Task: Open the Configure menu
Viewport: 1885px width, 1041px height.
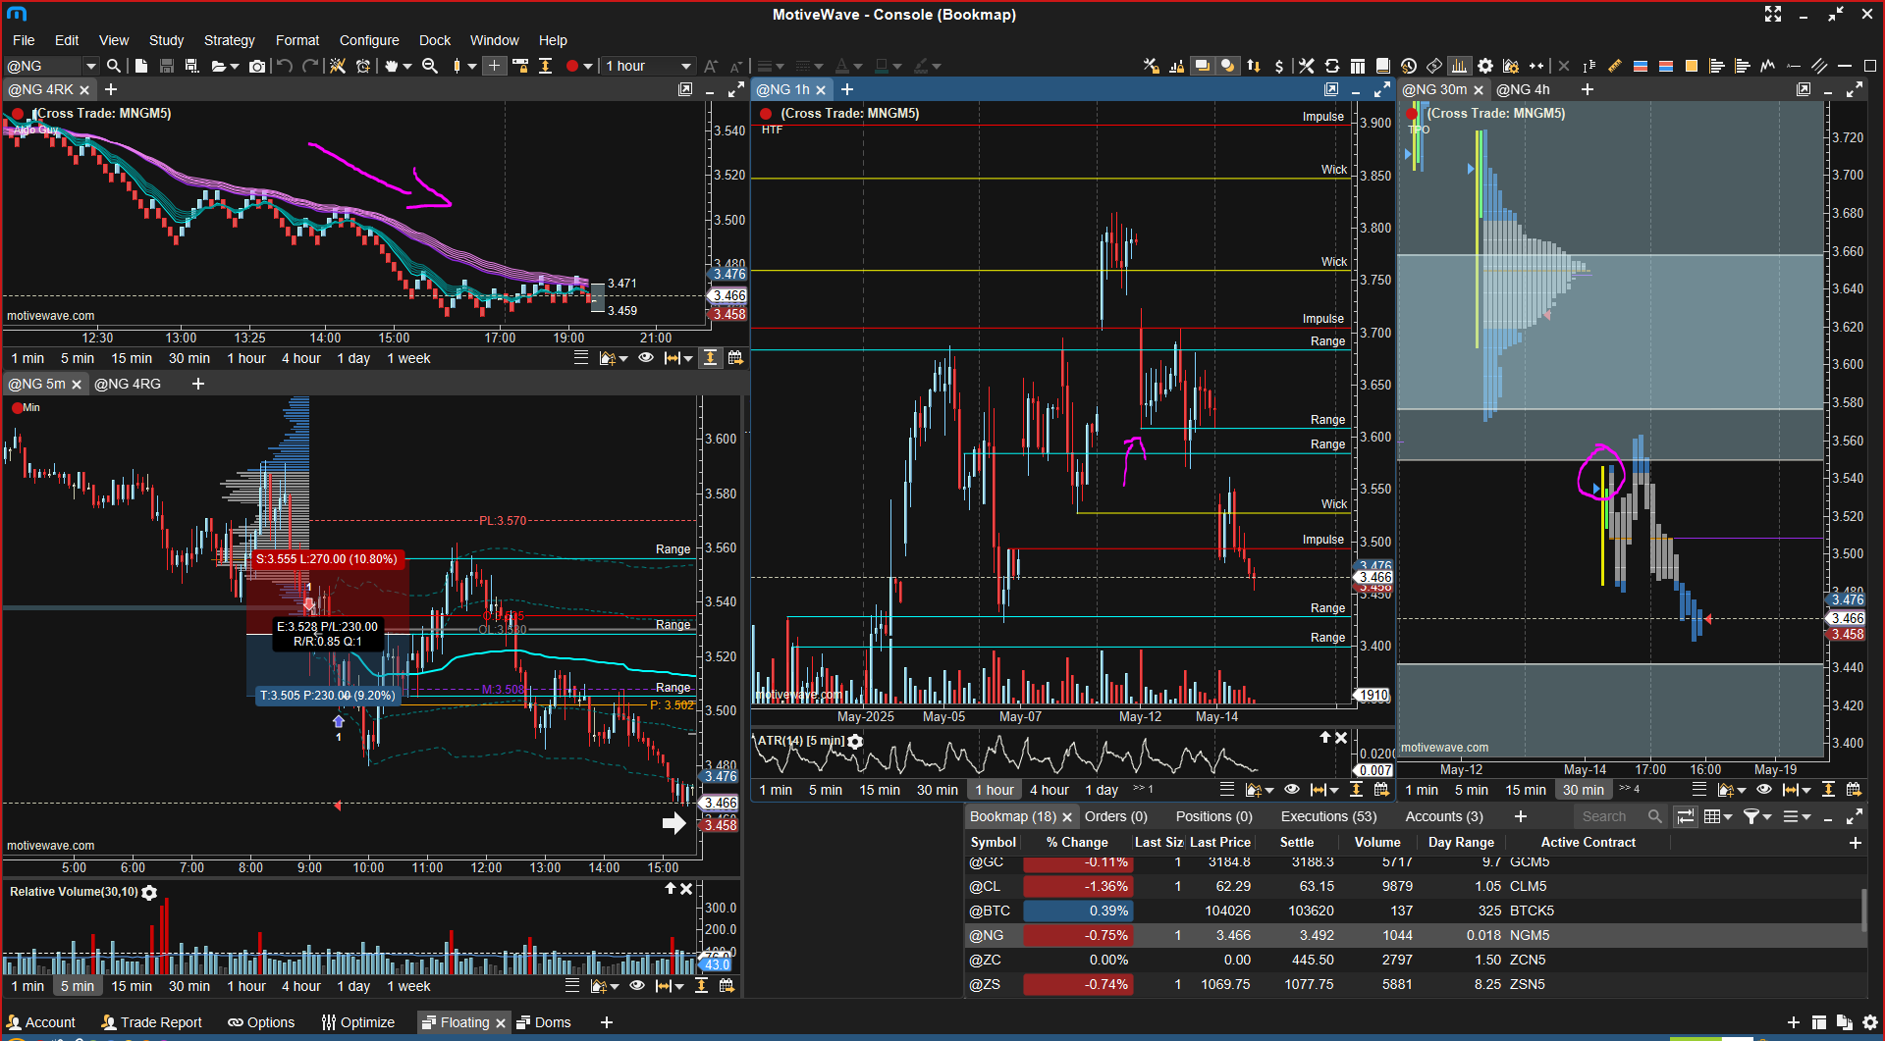Action: coord(369,40)
